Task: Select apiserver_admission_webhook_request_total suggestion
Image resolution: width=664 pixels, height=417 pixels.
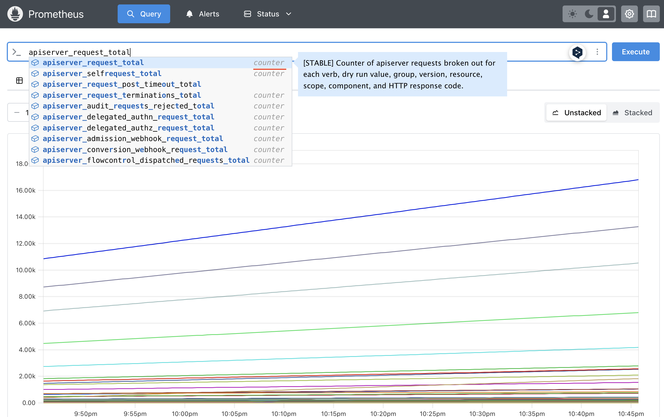Action: tap(161, 139)
